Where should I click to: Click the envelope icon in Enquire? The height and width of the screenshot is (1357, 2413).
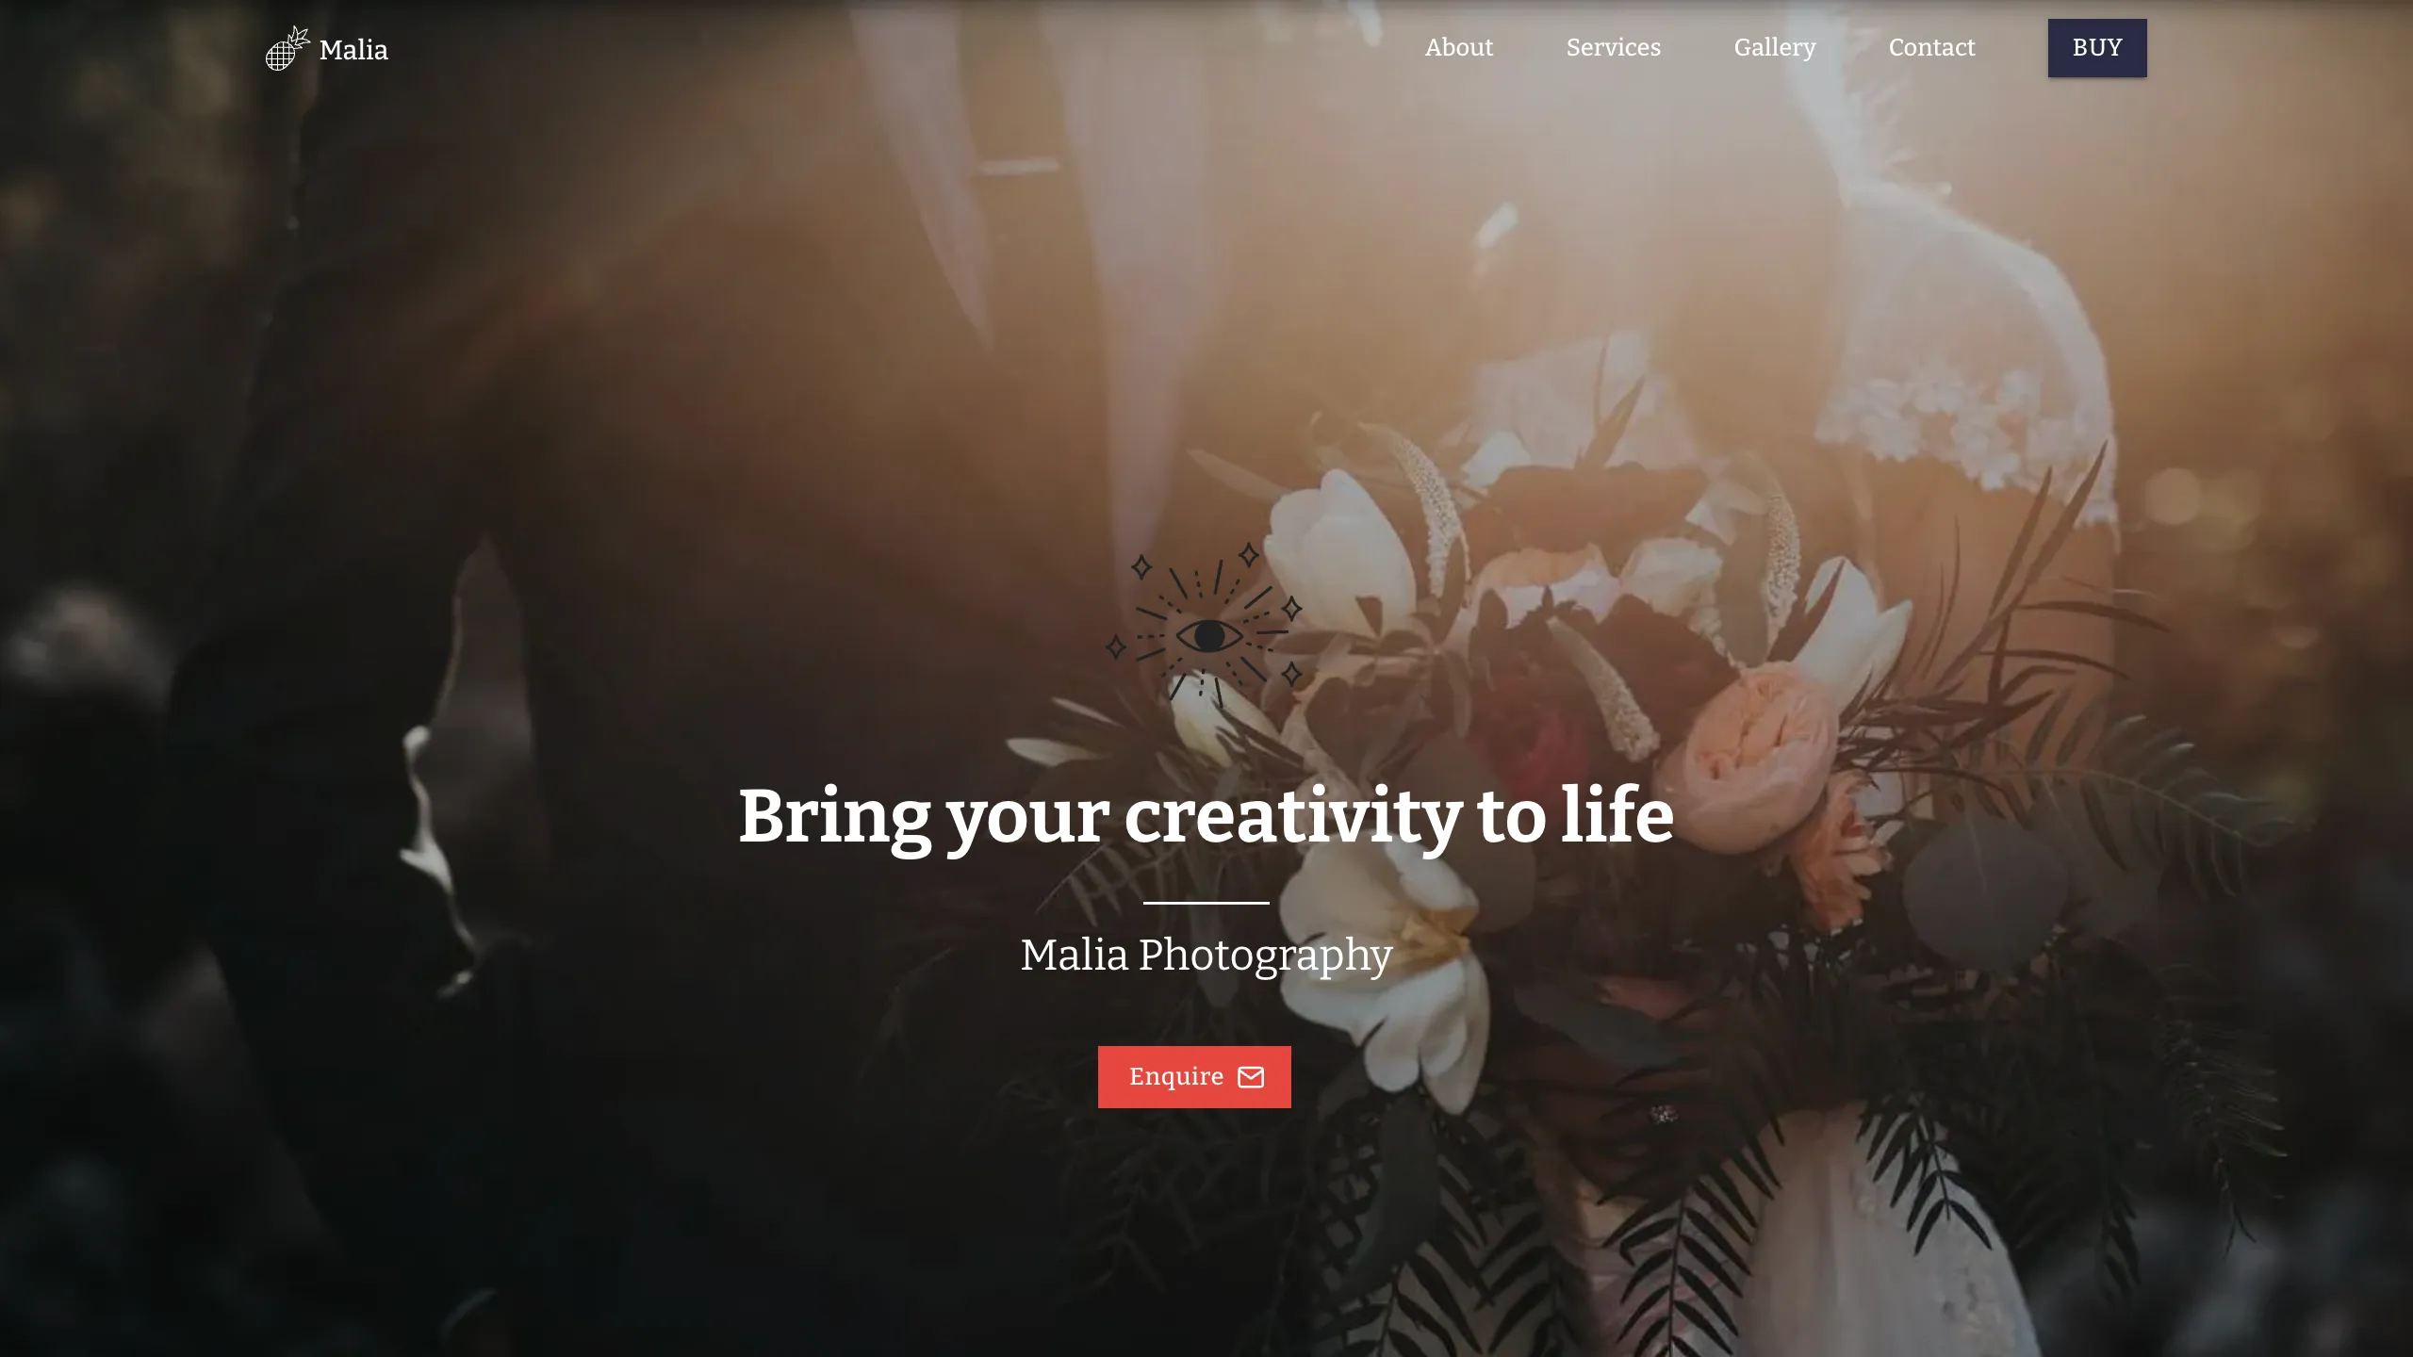[x=1250, y=1077]
